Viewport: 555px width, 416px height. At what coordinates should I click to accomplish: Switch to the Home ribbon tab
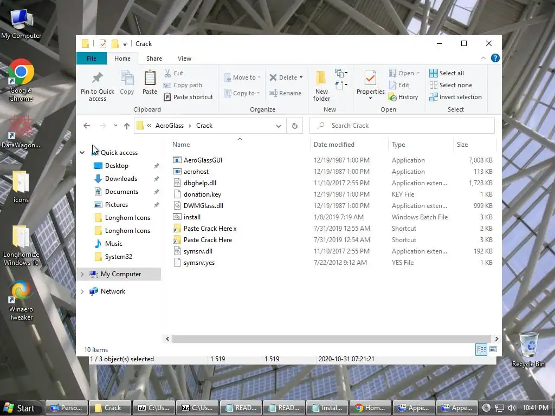coord(122,58)
